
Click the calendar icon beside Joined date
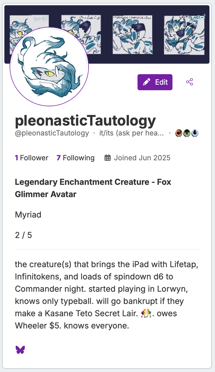pos(107,158)
